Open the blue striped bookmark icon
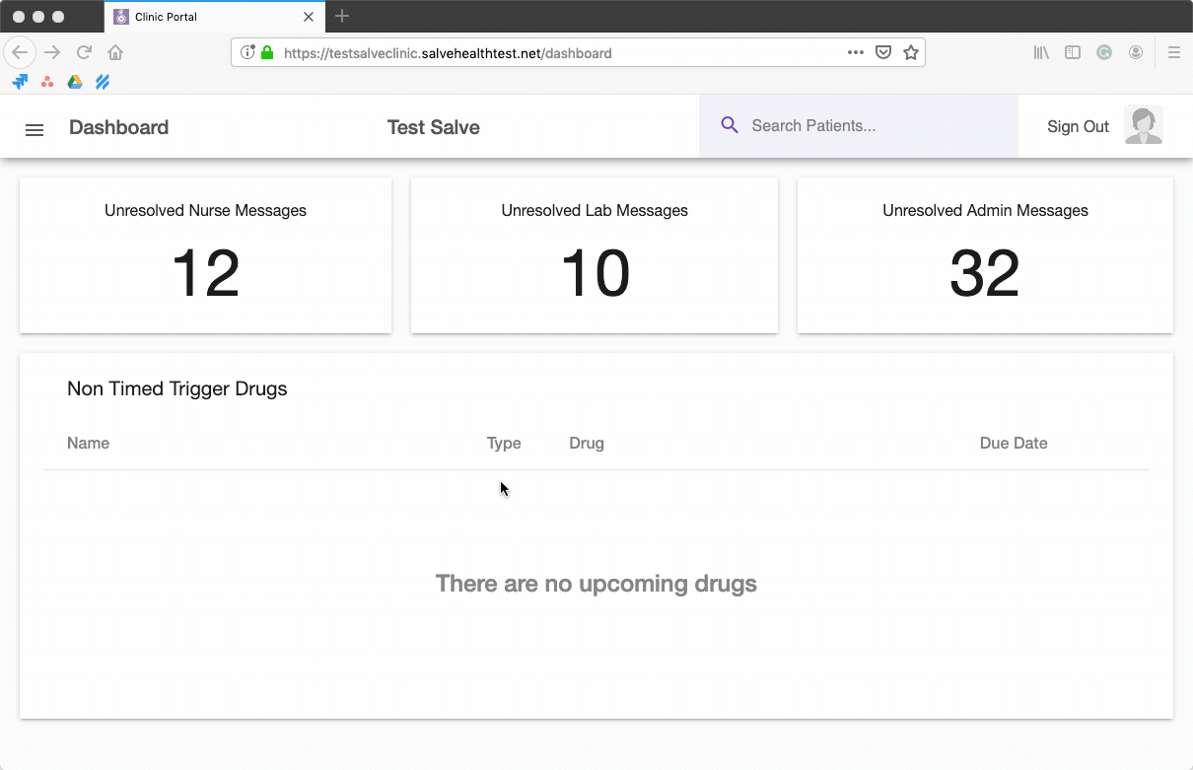 (x=102, y=82)
